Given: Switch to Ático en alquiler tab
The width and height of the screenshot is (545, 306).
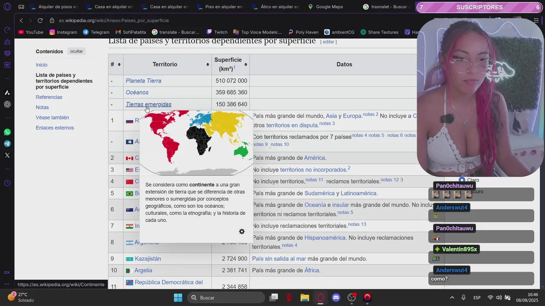Looking at the screenshot, I should coord(276,7).
